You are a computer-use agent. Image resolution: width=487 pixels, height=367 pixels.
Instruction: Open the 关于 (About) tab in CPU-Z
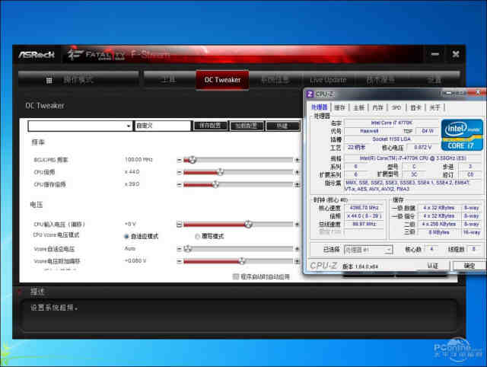[x=434, y=107]
